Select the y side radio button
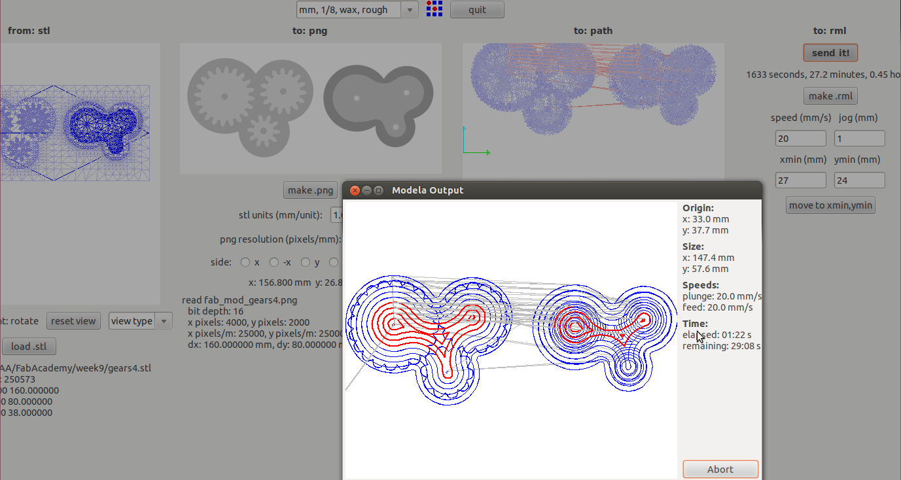The height and width of the screenshot is (480, 901). pos(306,262)
